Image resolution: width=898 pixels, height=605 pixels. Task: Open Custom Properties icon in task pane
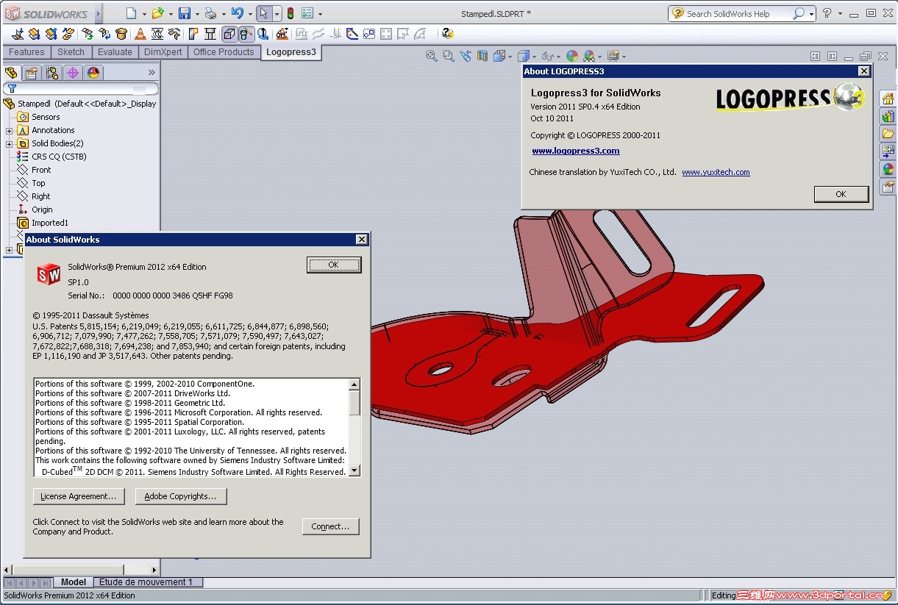(x=888, y=187)
